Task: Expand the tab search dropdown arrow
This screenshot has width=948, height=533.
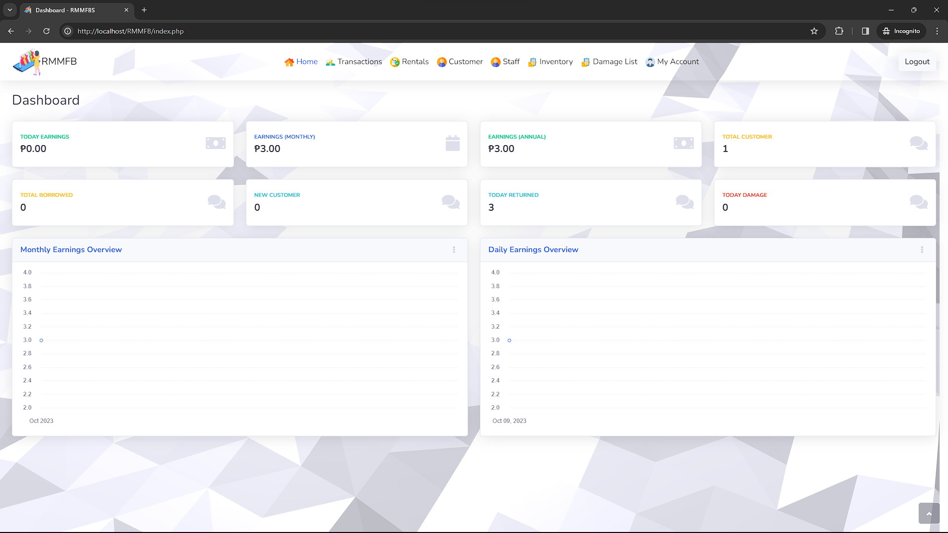Action: [10, 10]
